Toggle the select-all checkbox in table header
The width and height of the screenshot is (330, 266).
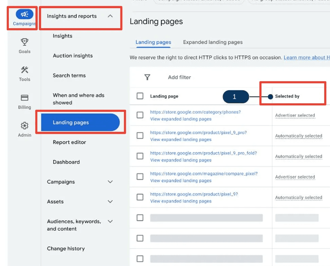click(140, 96)
